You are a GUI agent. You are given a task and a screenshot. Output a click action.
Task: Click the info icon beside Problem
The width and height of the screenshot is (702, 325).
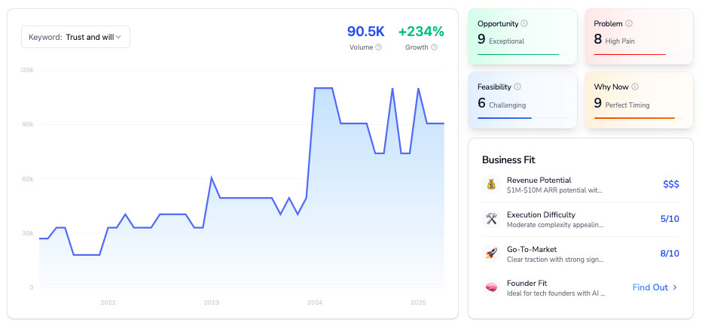click(x=629, y=24)
